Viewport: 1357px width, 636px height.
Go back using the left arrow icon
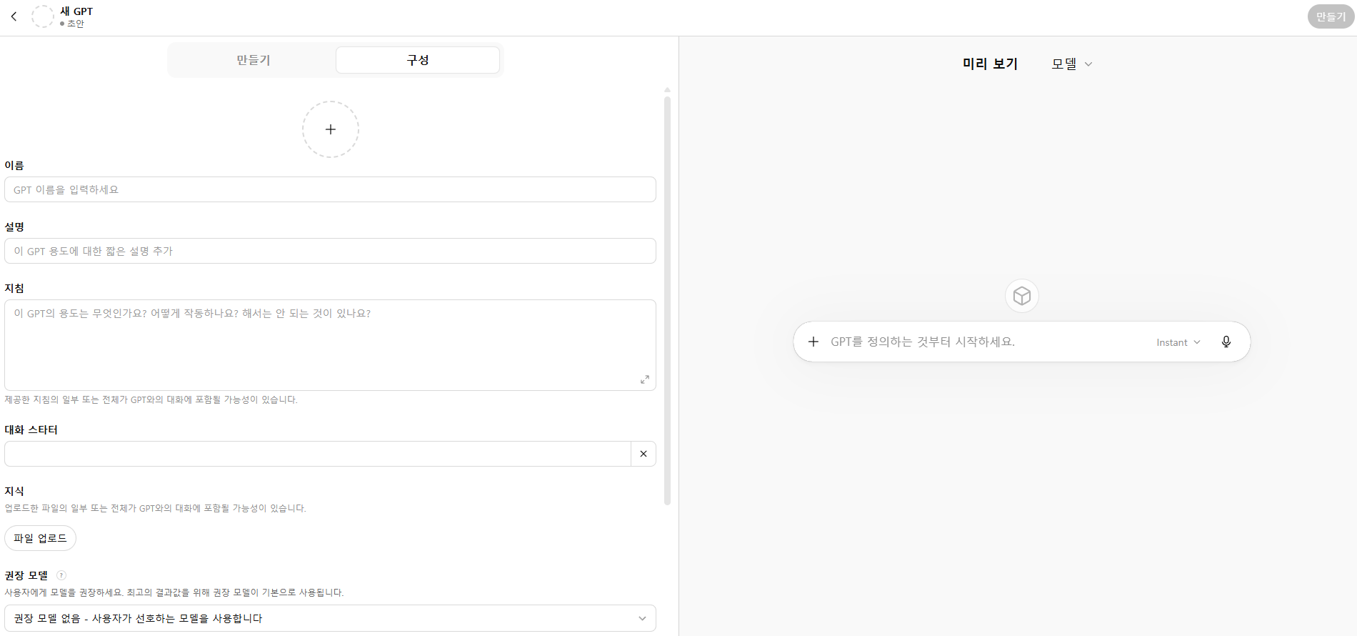(x=14, y=16)
